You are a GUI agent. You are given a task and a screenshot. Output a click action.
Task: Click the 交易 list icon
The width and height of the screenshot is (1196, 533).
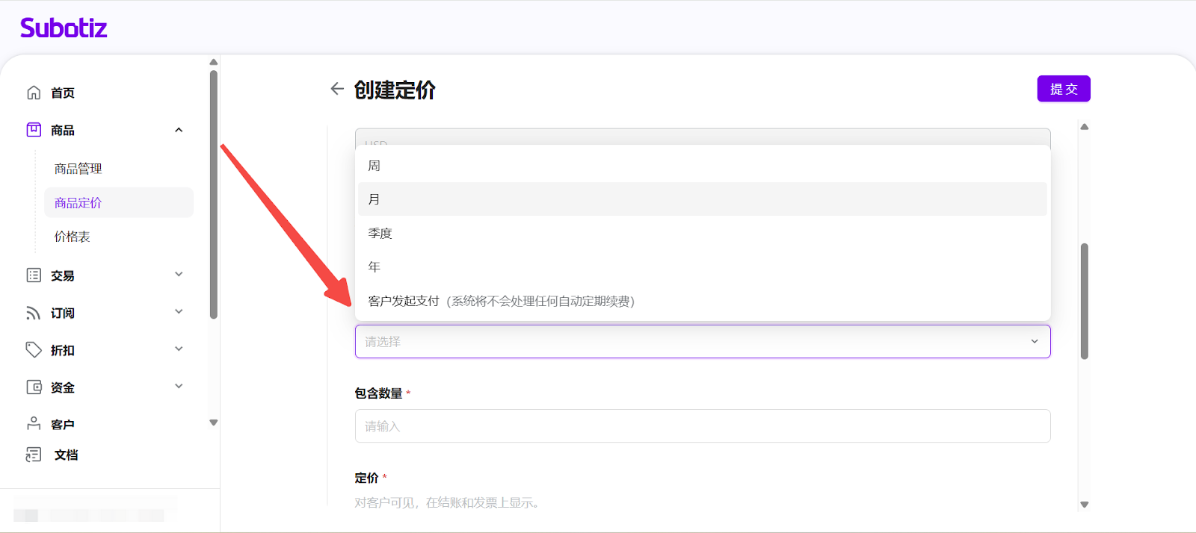click(x=34, y=275)
